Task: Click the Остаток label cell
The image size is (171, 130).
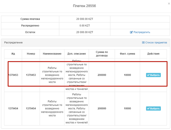Action: 30,32
